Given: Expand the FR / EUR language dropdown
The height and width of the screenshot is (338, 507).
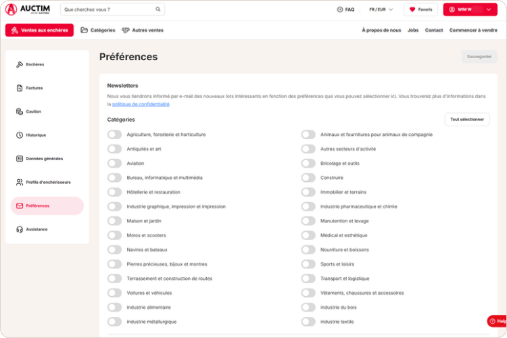Looking at the screenshot, I should (381, 9).
